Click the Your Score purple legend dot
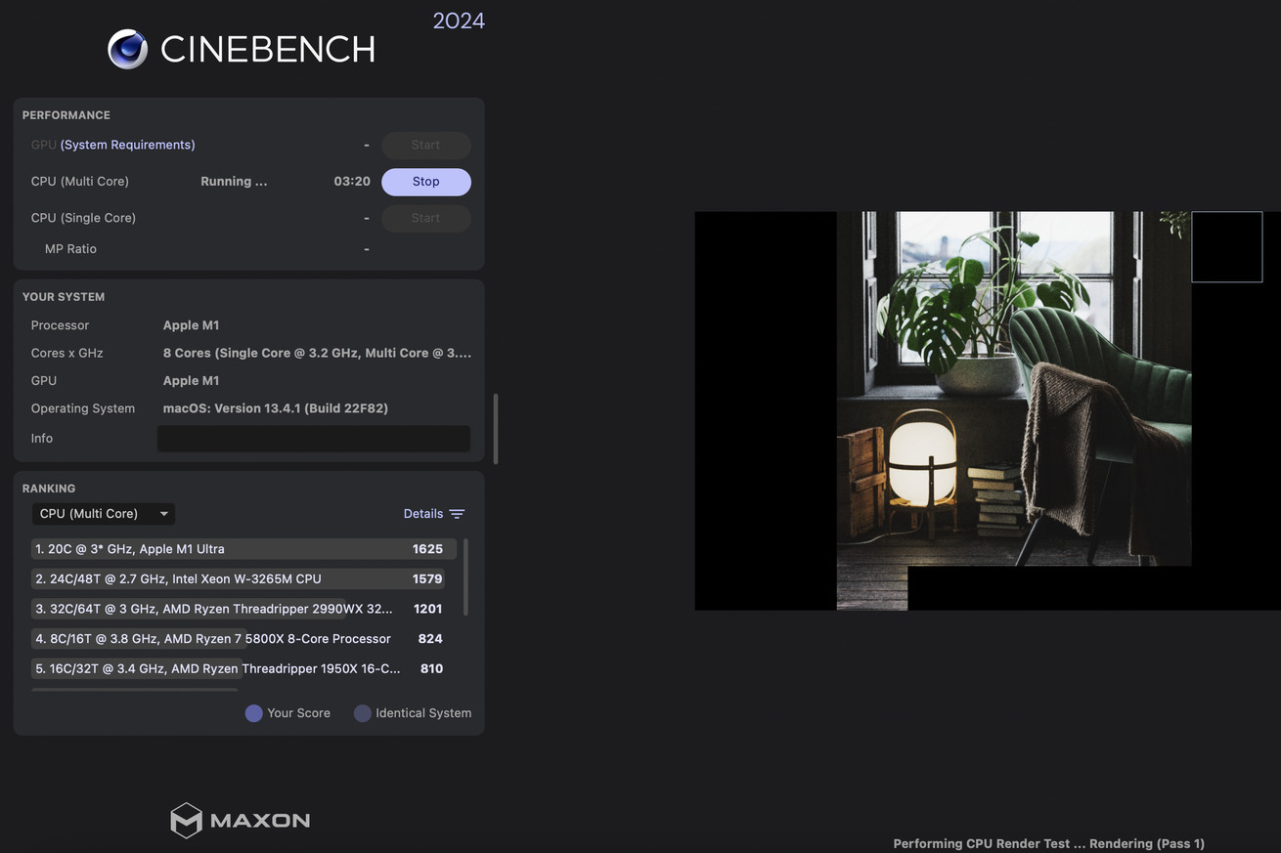The image size is (1281, 853). (x=253, y=713)
